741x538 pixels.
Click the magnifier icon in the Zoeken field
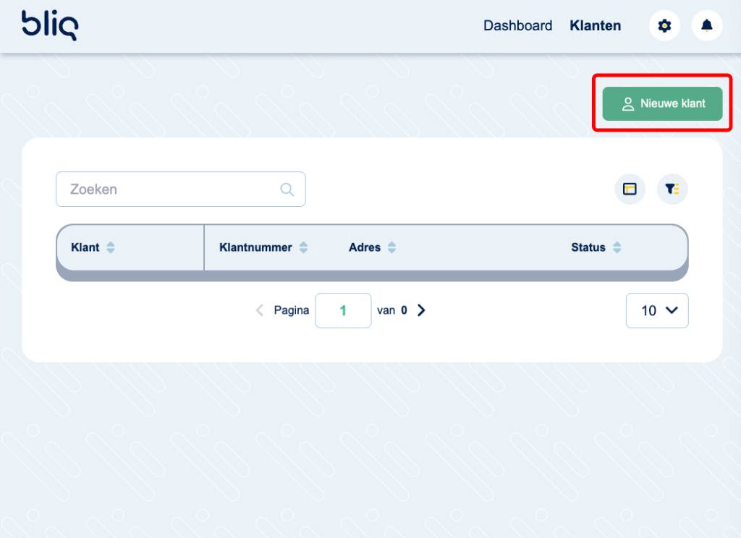287,189
